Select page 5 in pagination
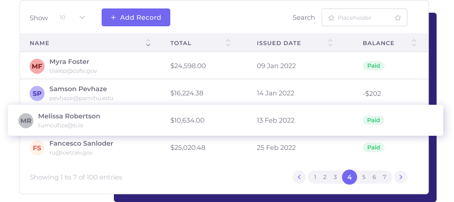The height and width of the screenshot is (202, 454). pyautogui.click(x=364, y=177)
